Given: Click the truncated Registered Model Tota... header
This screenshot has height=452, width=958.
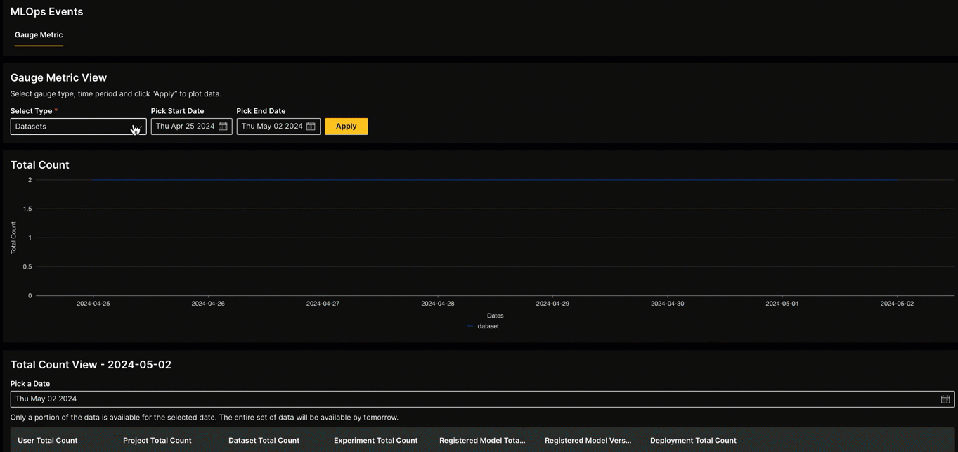Looking at the screenshot, I should (482, 441).
